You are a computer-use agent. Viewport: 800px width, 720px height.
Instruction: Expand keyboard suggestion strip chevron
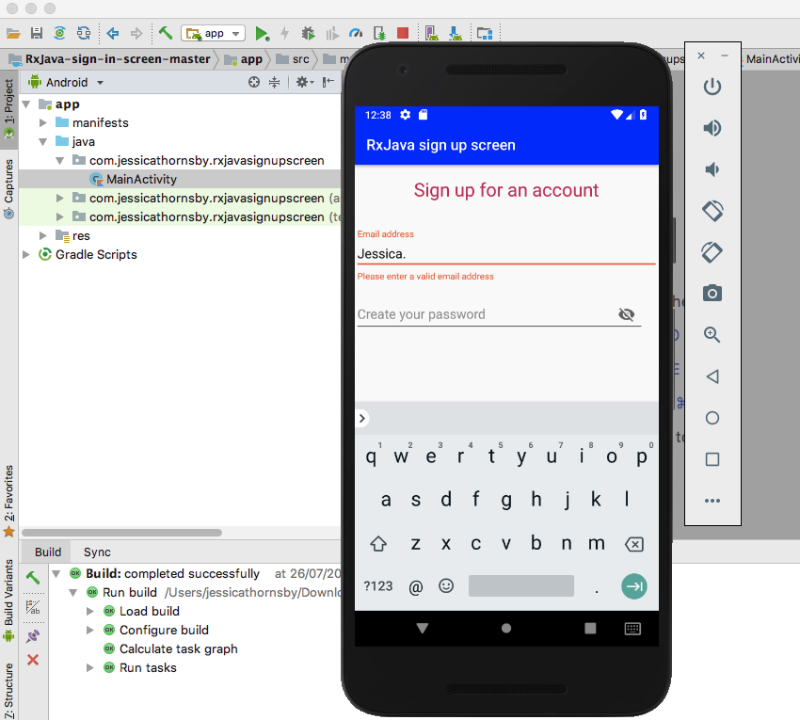(x=362, y=419)
